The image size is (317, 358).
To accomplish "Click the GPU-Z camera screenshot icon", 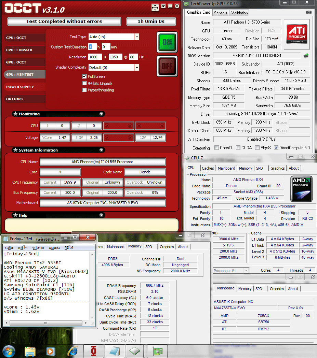I will [309, 12].
